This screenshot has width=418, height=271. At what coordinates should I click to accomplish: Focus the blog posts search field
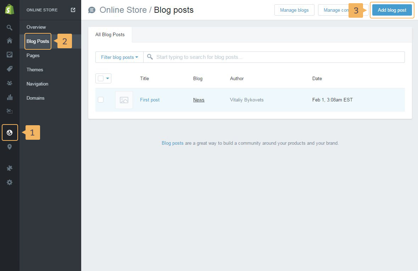[x=277, y=57]
